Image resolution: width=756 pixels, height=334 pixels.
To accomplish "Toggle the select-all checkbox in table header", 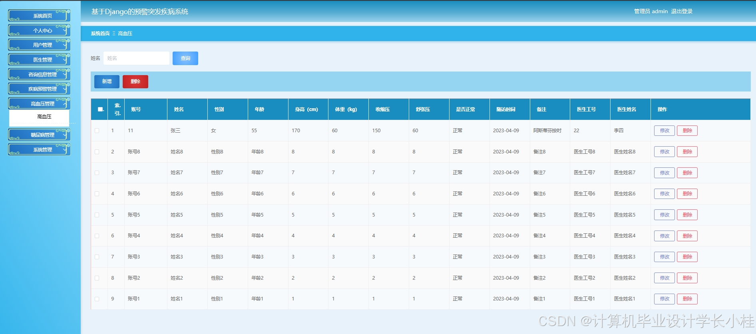I will coord(100,109).
